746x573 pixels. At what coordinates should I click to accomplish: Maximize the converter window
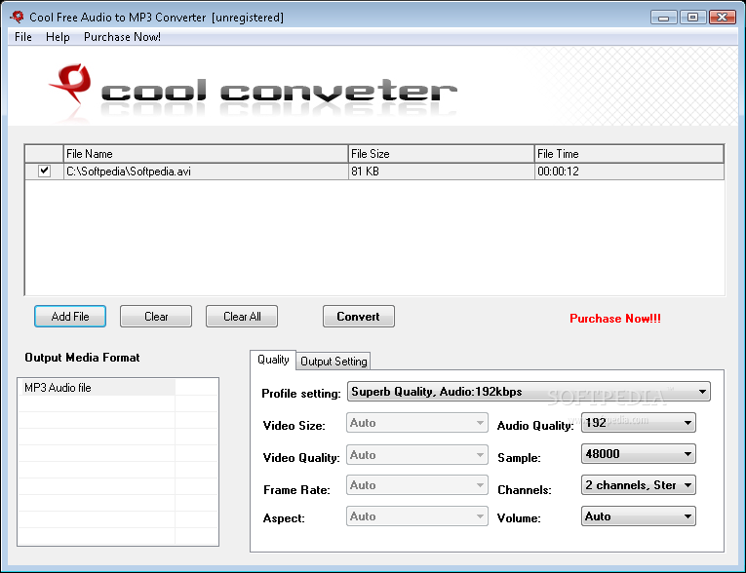(x=692, y=18)
